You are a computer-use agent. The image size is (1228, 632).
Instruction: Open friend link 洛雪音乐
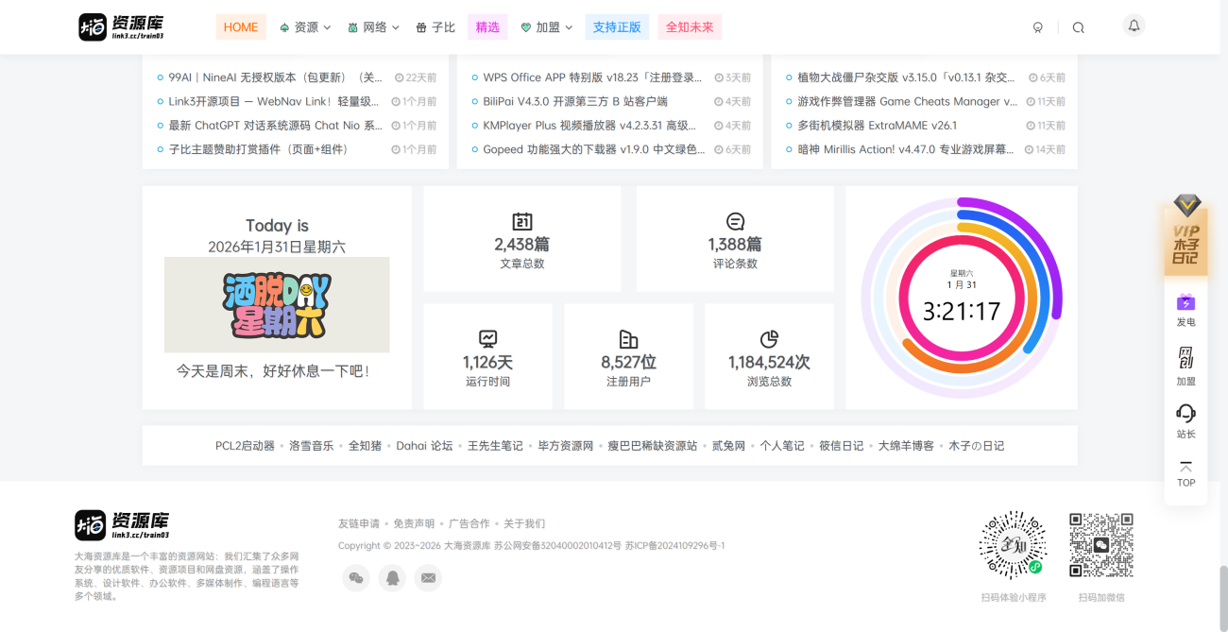311,446
